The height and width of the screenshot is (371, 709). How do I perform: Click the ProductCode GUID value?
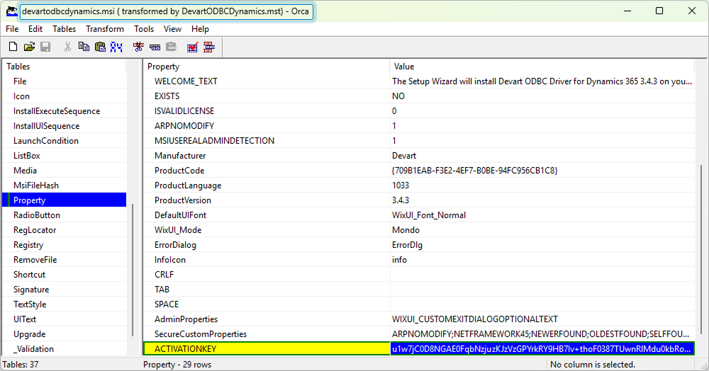coord(542,171)
